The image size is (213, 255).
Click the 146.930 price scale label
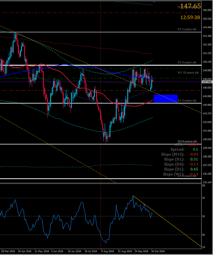point(207,88)
